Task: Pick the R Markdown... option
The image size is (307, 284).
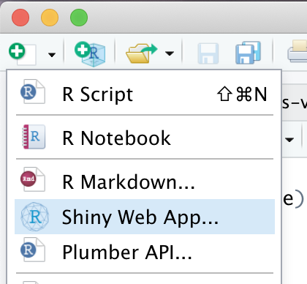Action: click(x=145, y=182)
